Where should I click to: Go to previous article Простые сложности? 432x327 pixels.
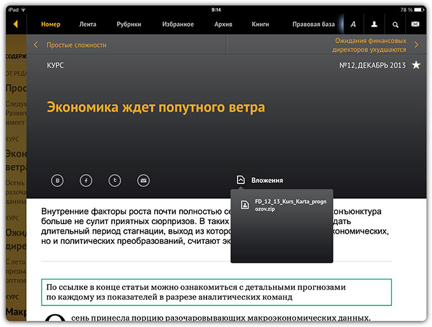70,45
